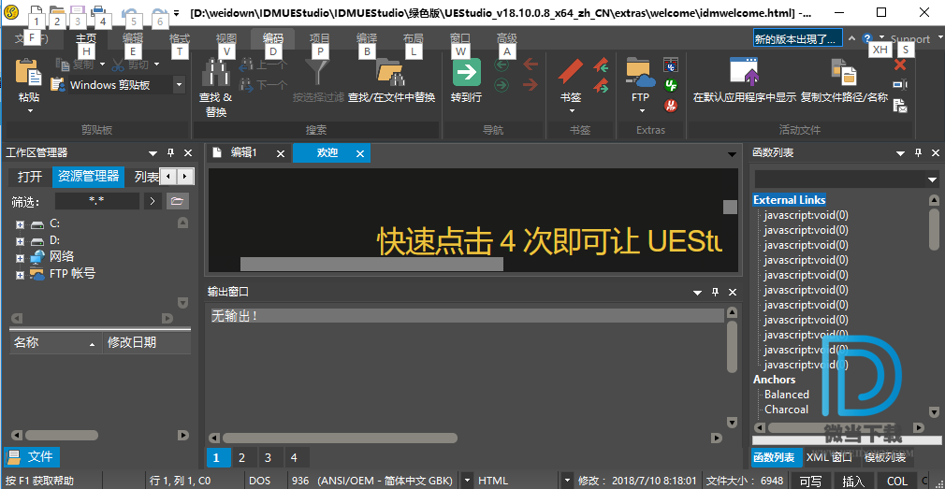The image size is (945, 489).
Task: Click the blue help question mark icon
Action: (x=867, y=38)
